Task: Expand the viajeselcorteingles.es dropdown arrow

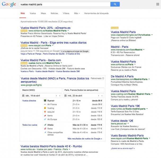Action: click(x=152, y=35)
